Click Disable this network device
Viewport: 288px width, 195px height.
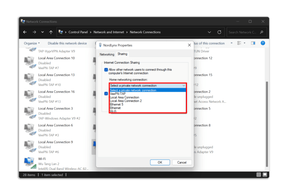[x=67, y=43]
